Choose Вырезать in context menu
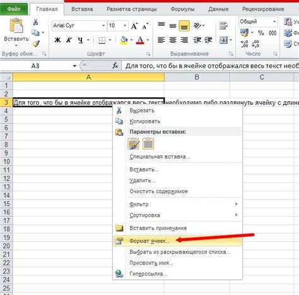This screenshot has width=299, height=295. pos(177,111)
